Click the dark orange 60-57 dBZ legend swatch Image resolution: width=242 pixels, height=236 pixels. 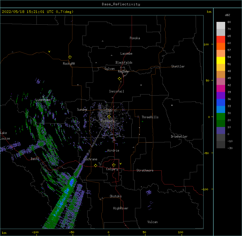click(x=221, y=46)
